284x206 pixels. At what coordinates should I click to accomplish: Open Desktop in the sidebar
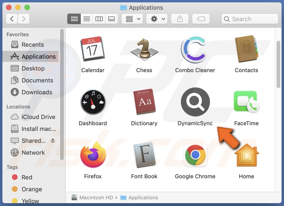pyautogui.click(x=31, y=68)
